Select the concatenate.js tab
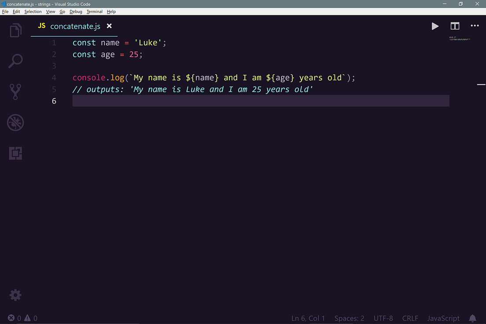486x324 pixels. coord(74,26)
